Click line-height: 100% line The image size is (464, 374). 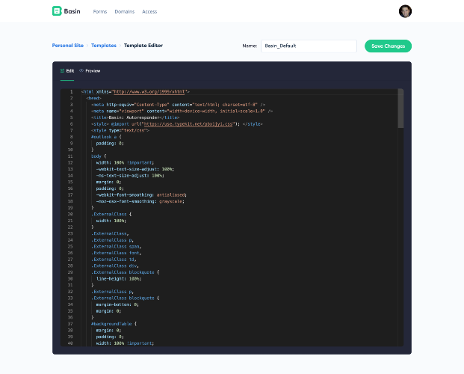[119, 279]
